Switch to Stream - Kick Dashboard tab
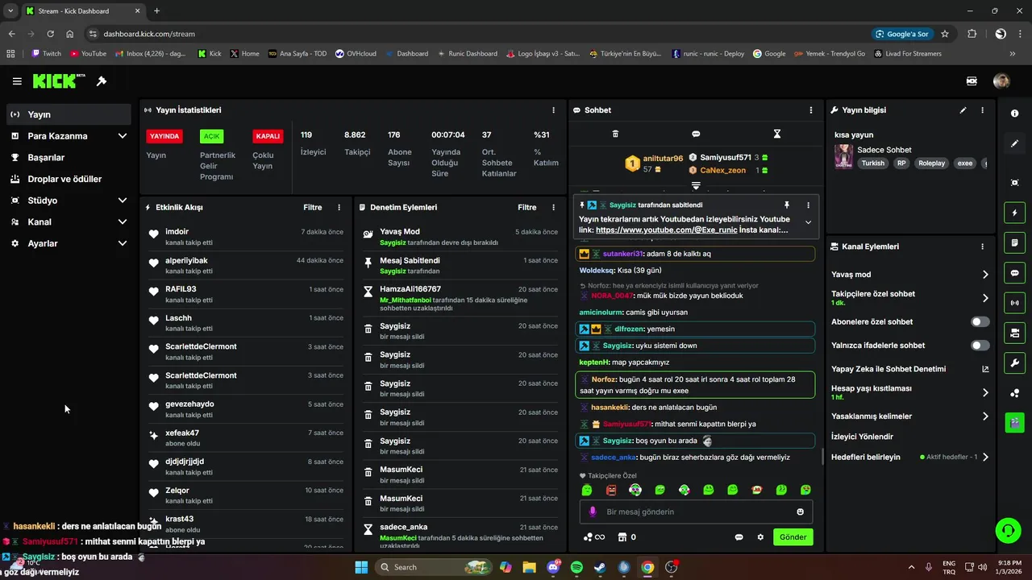The image size is (1032, 580). [x=84, y=11]
